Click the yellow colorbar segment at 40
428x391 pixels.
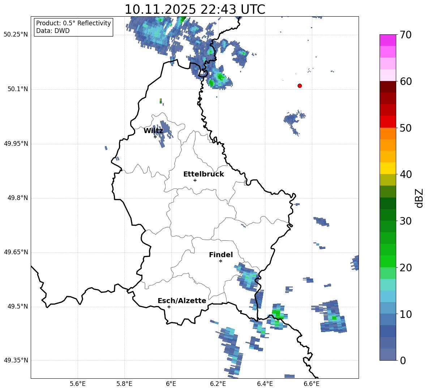(388, 168)
